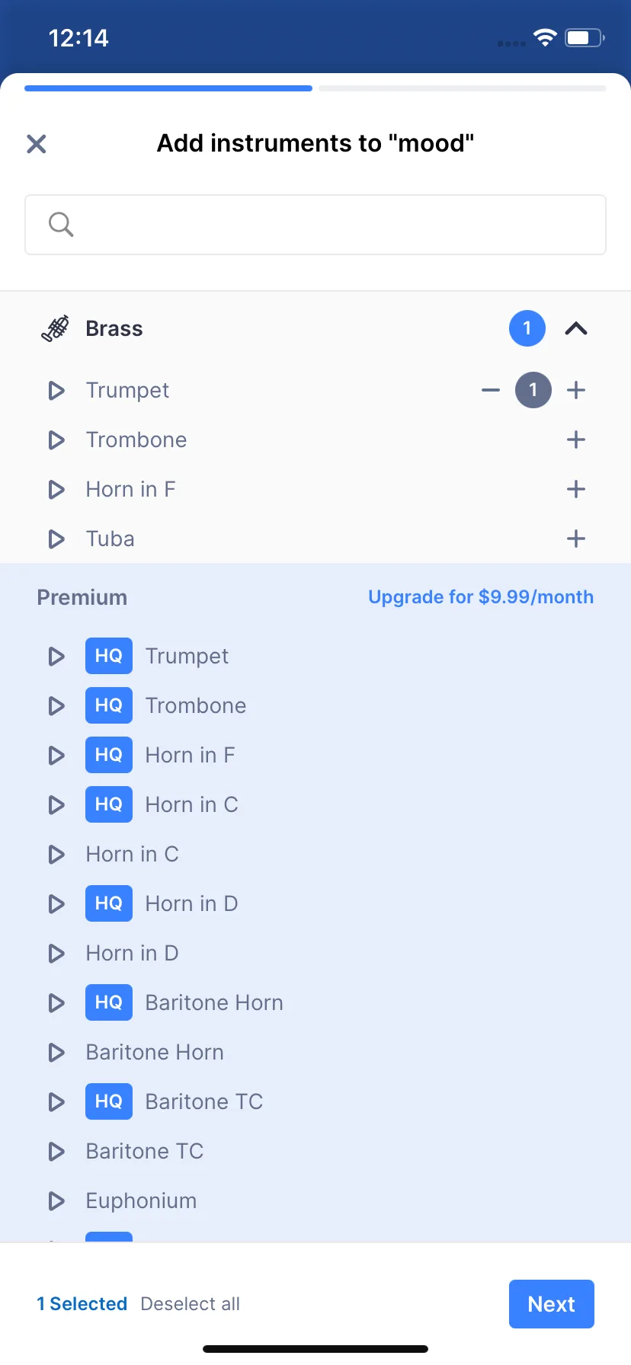Tap the Next button
The height and width of the screenshot is (1365, 631).
pos(551,1304)
